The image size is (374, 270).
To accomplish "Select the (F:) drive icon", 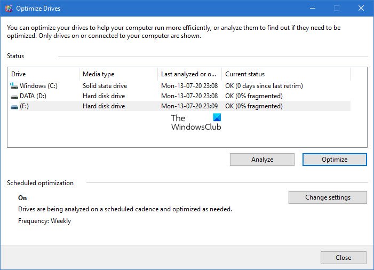I will pos(14,106).
